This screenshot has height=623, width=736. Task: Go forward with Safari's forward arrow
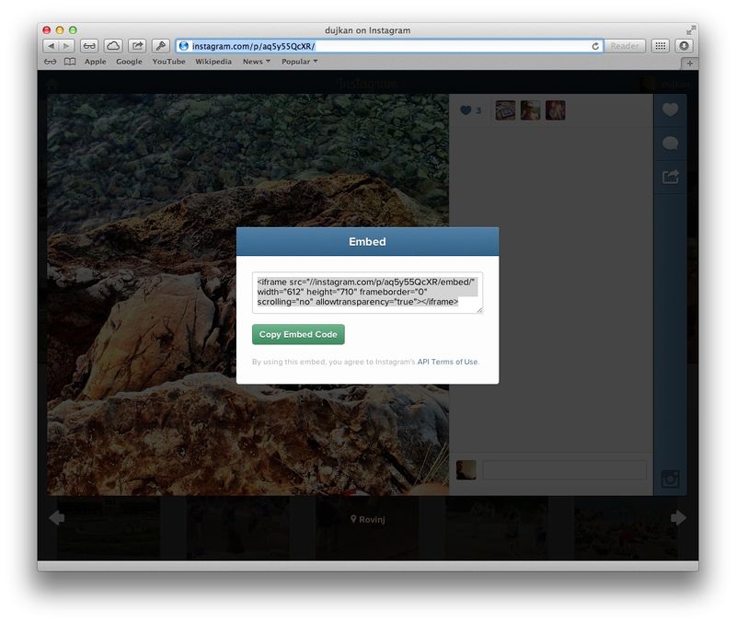[x=66, y=46]
